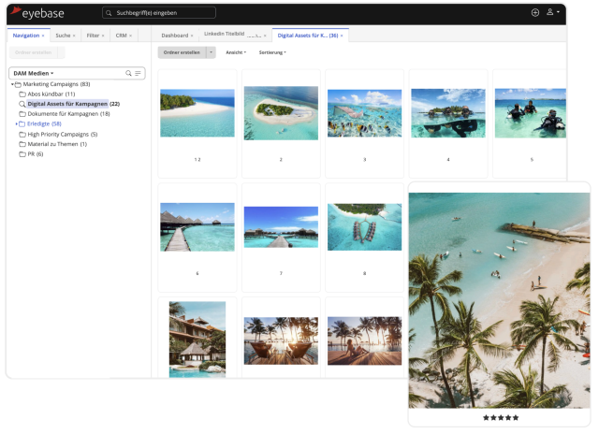599x434 pixels.
Task: Switch to the Linkedin Titelbild tab
Action: click(x=229, y=36)
